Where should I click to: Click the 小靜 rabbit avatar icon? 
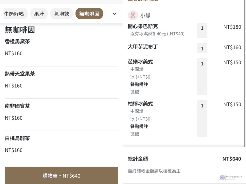pyautogui.click(x=133, y=15)
